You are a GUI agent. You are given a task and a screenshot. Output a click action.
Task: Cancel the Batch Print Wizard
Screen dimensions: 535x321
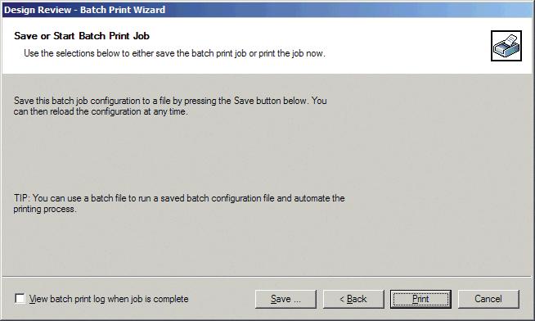click(488, 299)
